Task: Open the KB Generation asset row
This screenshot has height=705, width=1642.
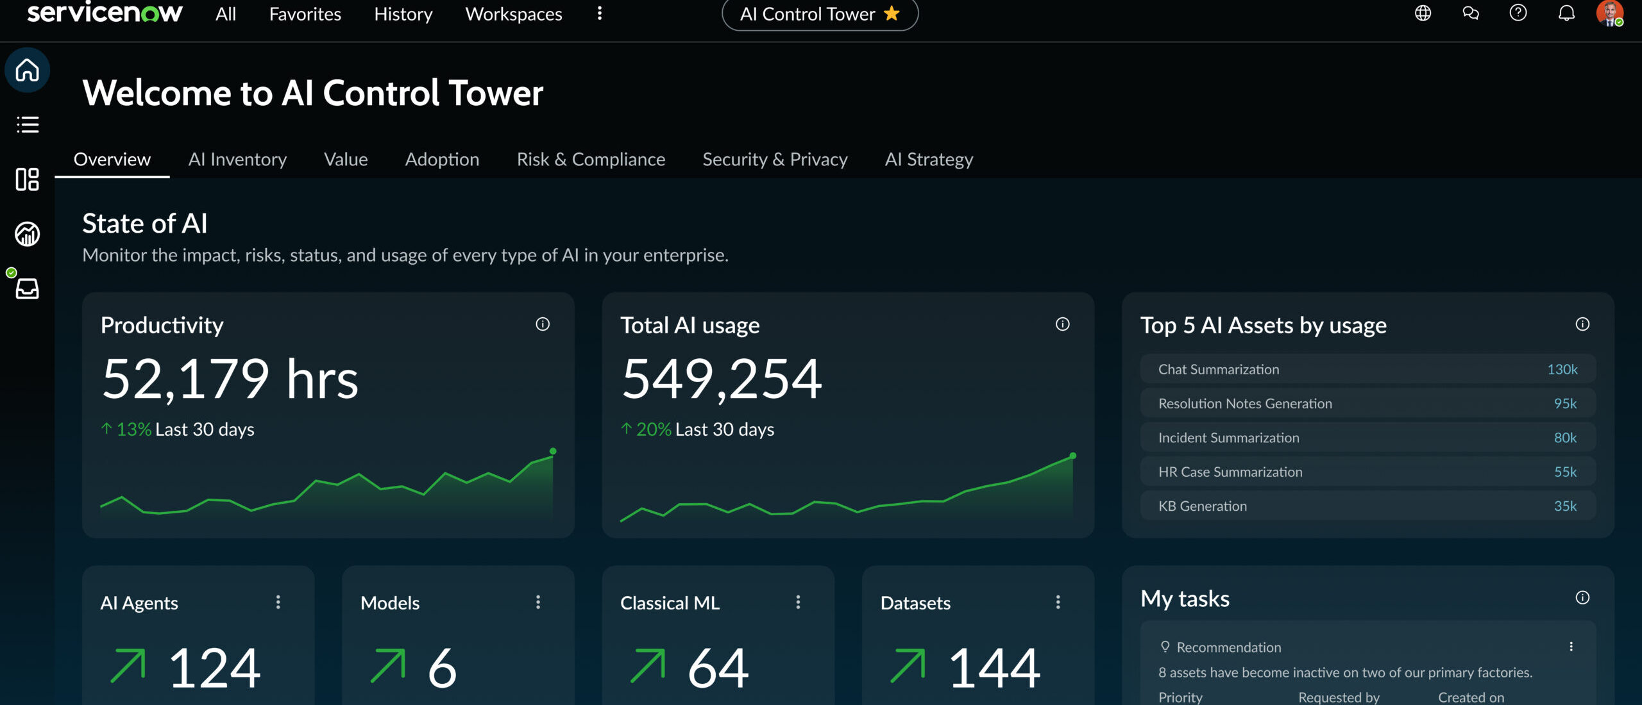Action: pyautogui.click(x=1367, y=506)
